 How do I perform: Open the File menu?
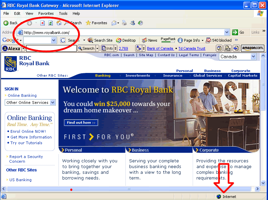(6, 13)
